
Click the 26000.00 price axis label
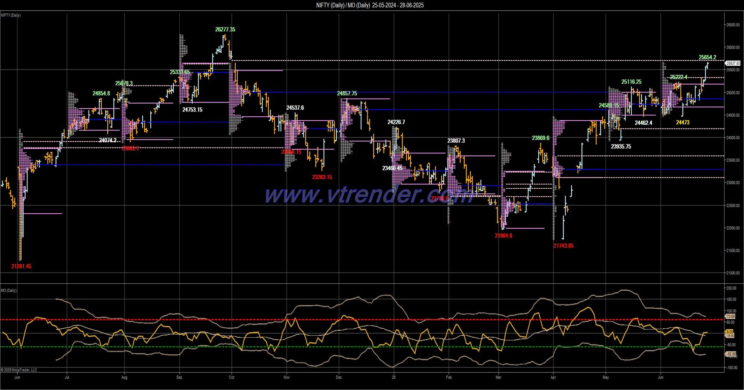(x=733, y=47)
